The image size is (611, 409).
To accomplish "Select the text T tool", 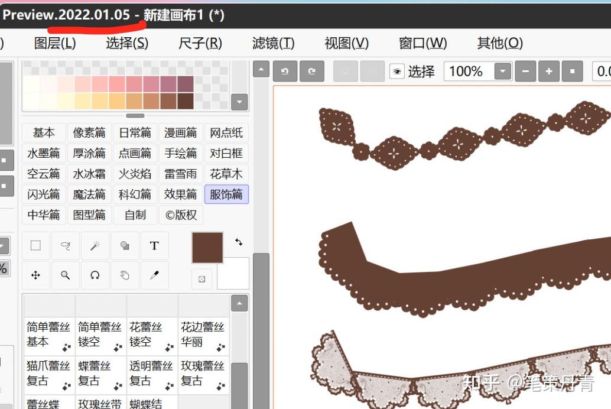I will (x=154, y=246).
